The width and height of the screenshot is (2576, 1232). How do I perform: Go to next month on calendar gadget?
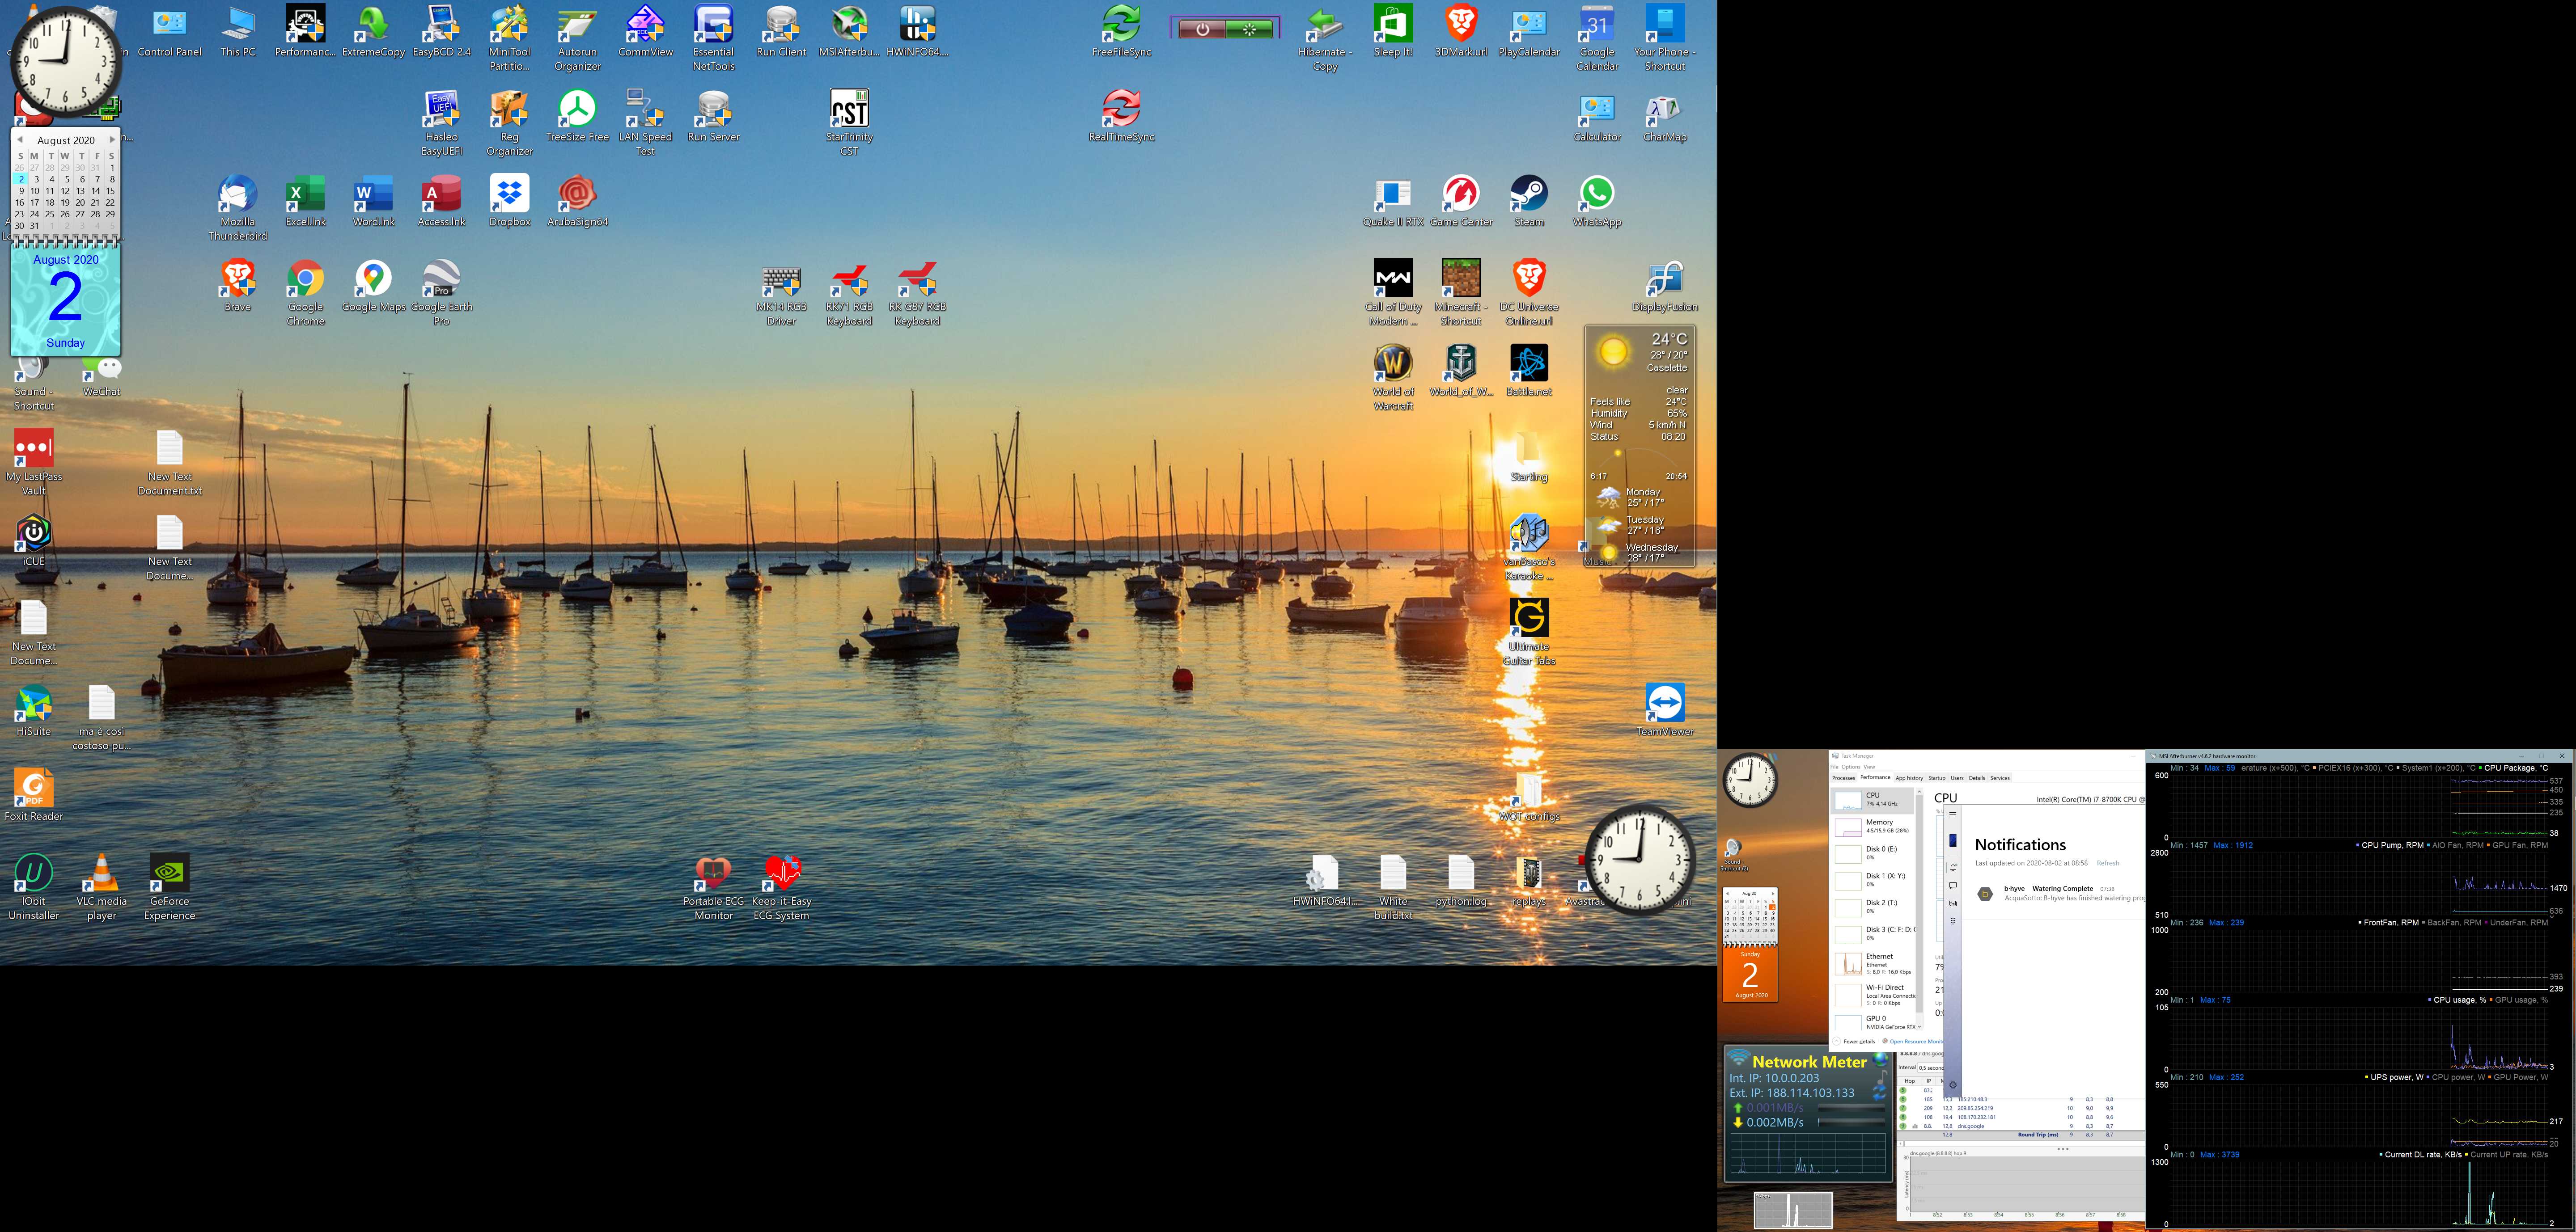click(x=112, y=140)
